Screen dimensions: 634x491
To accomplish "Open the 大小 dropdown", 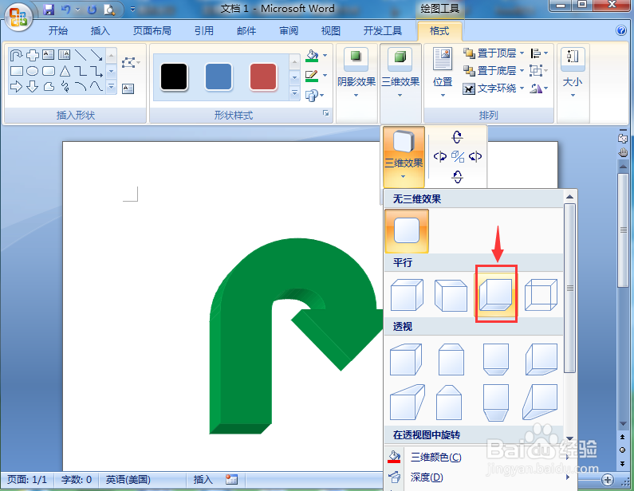I will pyautogui.click(x=573, y=73).
